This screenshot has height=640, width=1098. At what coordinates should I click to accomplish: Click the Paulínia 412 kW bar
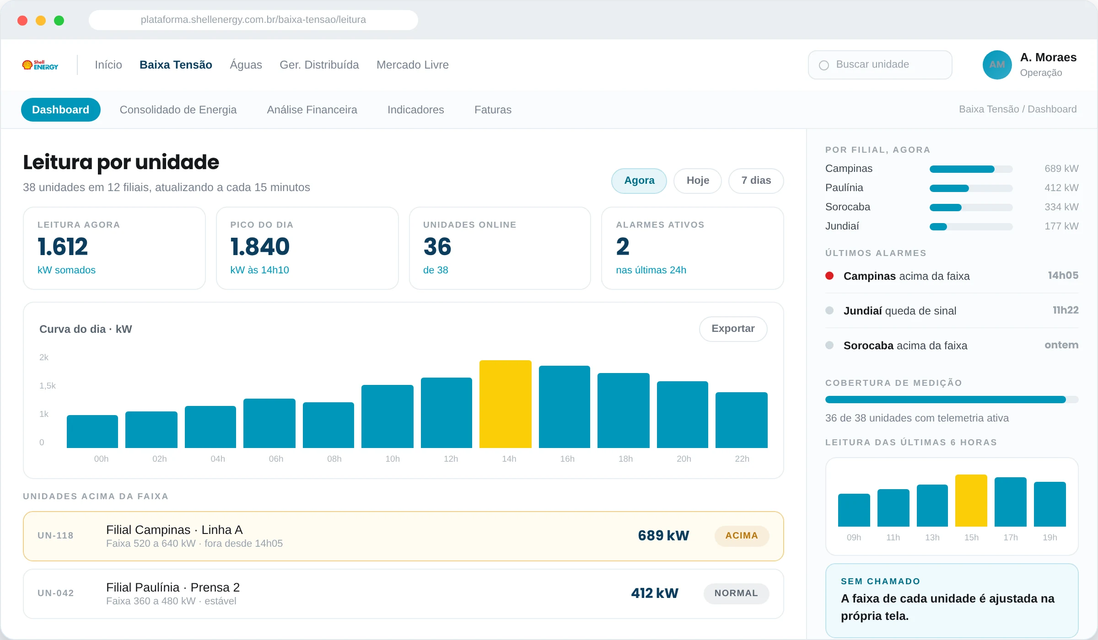click(971, 188)
